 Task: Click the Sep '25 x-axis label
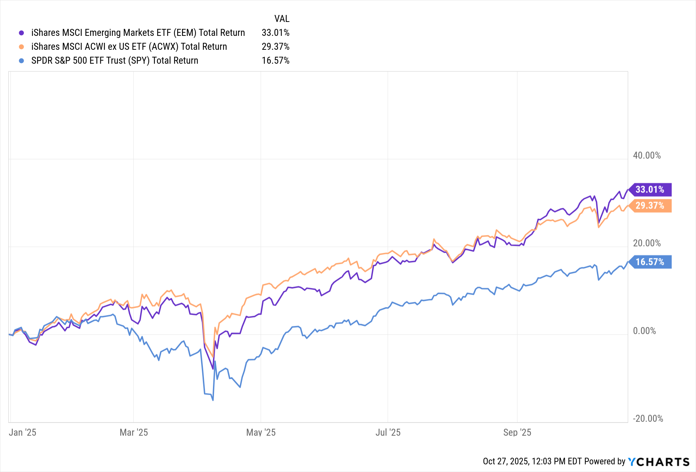517,432
